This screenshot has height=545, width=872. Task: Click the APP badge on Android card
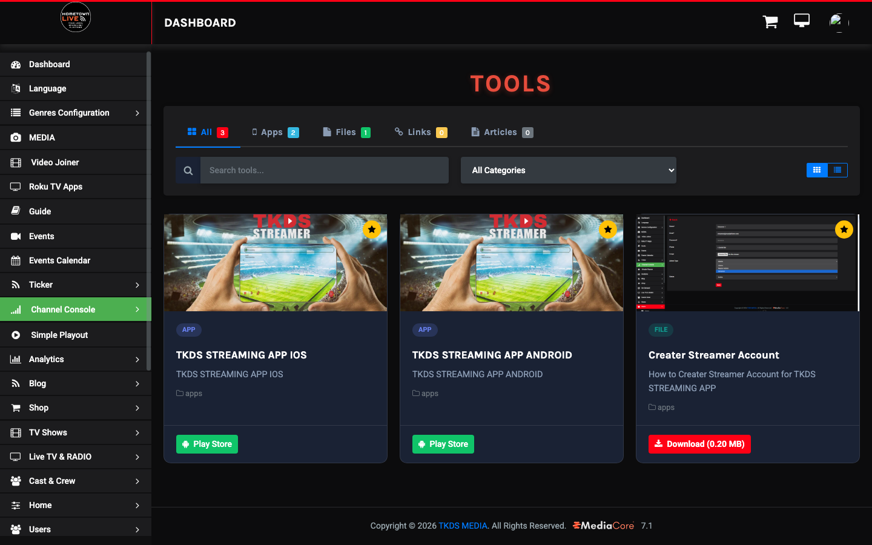425,330
